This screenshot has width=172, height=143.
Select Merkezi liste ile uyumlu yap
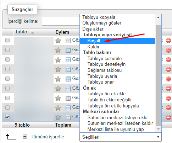pyautogui.click(x=117, y=129)
